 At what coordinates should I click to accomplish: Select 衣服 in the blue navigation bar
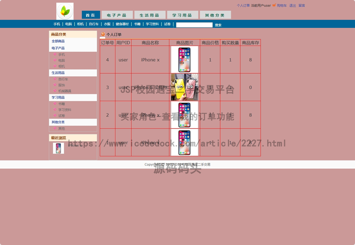point(107,24)
